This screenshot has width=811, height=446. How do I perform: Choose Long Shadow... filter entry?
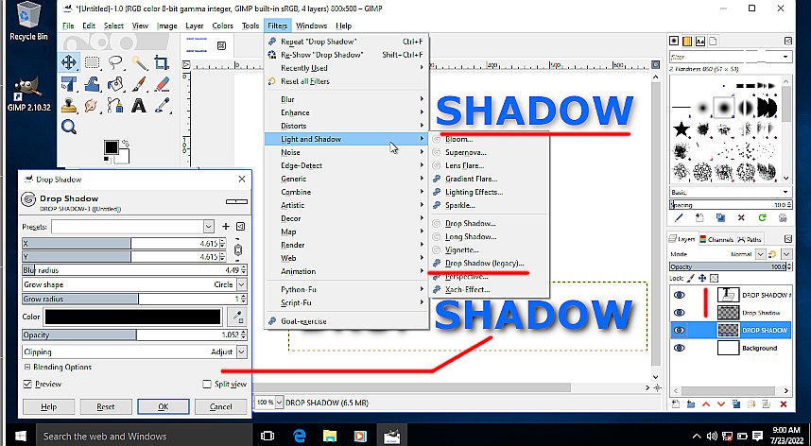(471, 236)
